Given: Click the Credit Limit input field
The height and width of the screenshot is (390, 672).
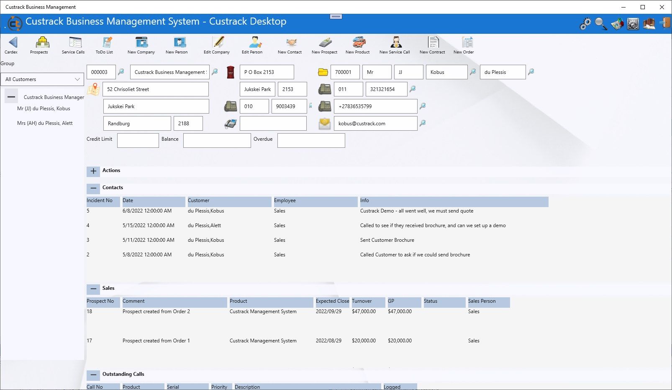Looking at the screenshot, I should [x=138, y=140].
